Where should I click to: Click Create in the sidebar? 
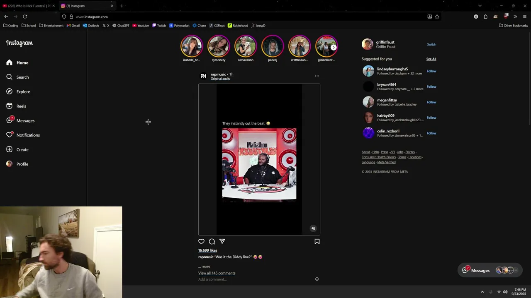click(x=17, y=149)
